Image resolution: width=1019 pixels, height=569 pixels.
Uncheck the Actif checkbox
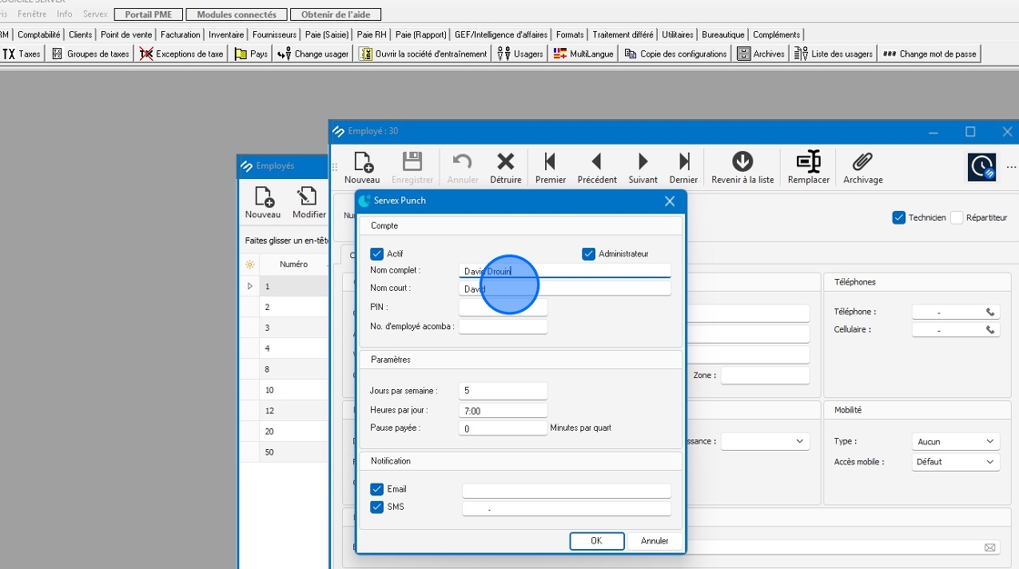378,255
